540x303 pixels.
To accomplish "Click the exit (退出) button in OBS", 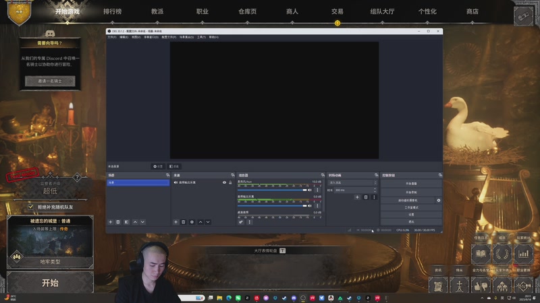I will coord(411,222).
